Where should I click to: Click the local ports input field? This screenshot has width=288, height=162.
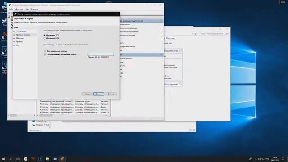pyautogui.click(x=100, y=54)
